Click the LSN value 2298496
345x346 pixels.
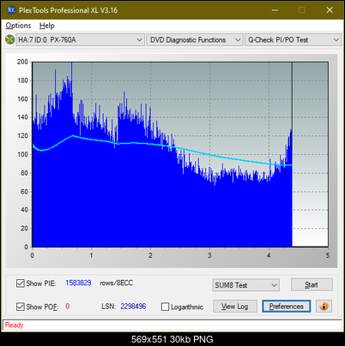point(133,307)
